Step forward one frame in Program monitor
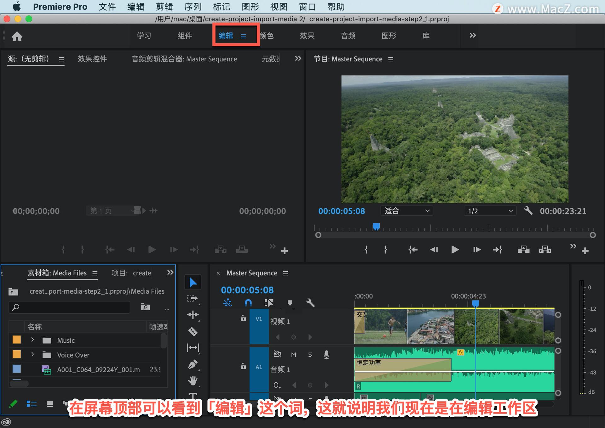Viewport: 605px width, 428px height. [477, 250]
